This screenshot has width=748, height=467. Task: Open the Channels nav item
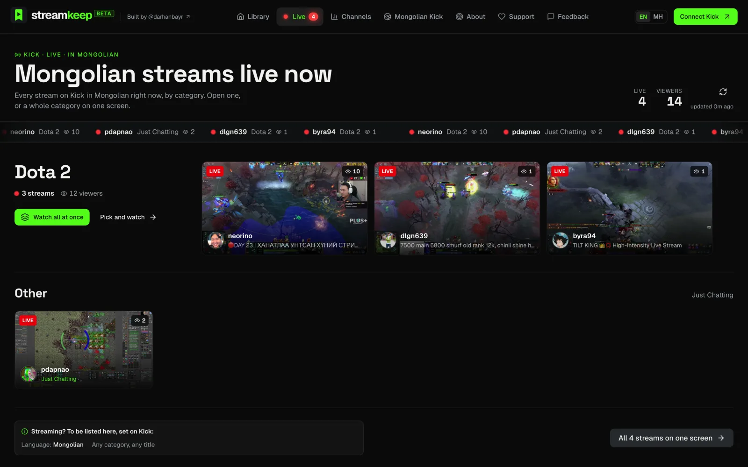tap(351, 17)
